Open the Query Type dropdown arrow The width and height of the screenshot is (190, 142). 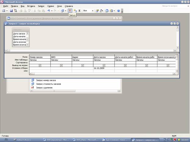point(66,11)
